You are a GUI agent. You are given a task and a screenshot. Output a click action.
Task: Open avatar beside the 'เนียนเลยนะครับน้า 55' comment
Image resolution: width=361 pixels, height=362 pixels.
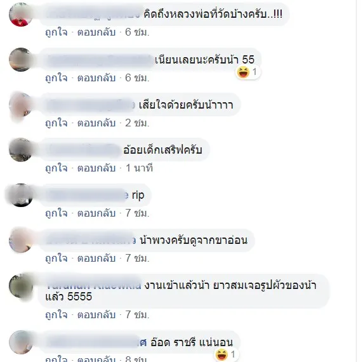pos(20,60)
